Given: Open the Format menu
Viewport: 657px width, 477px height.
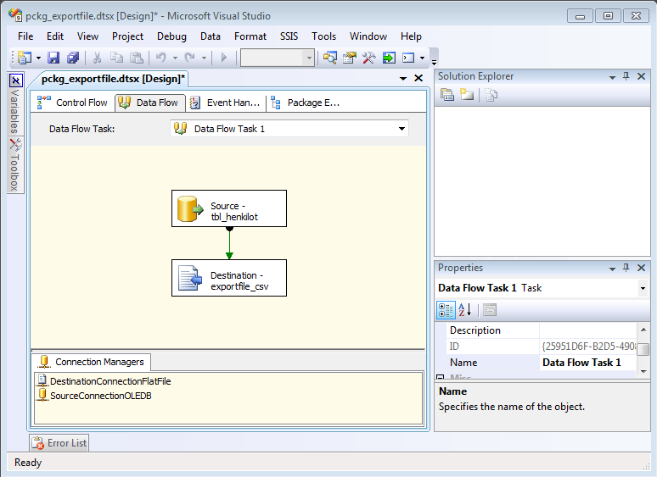Looking at the screenshot, I should (x=250, y=36).
